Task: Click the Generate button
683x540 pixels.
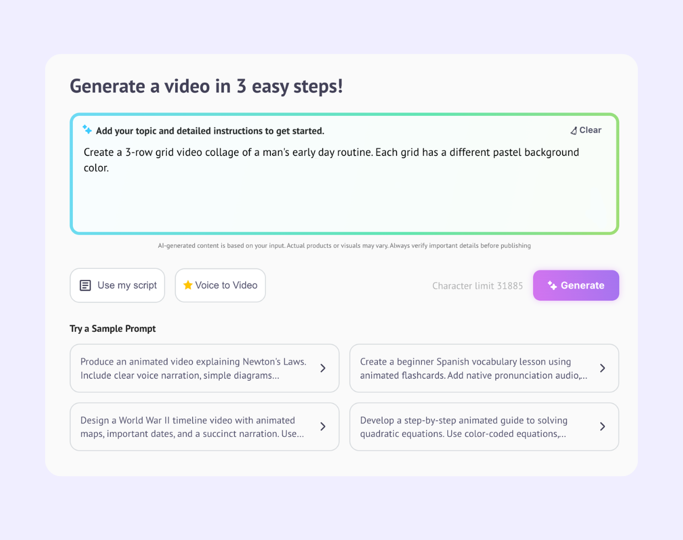Action: pyautogui.click(x=576, y=285)
